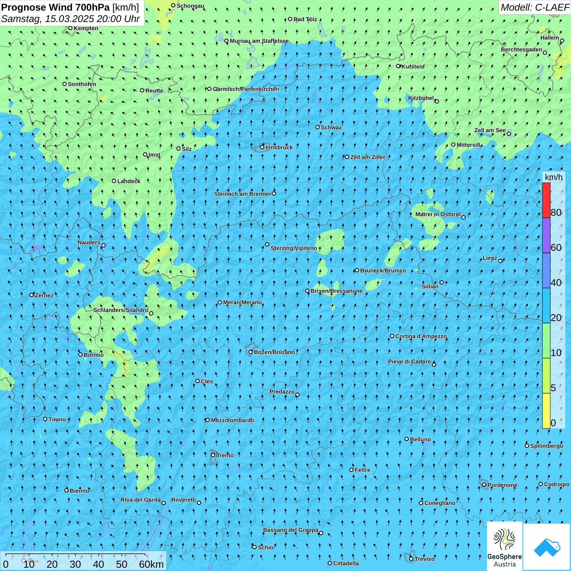Click the Matrei in Osttirol label
This screenshot has width=571, height=571.
tap(438, 214)
